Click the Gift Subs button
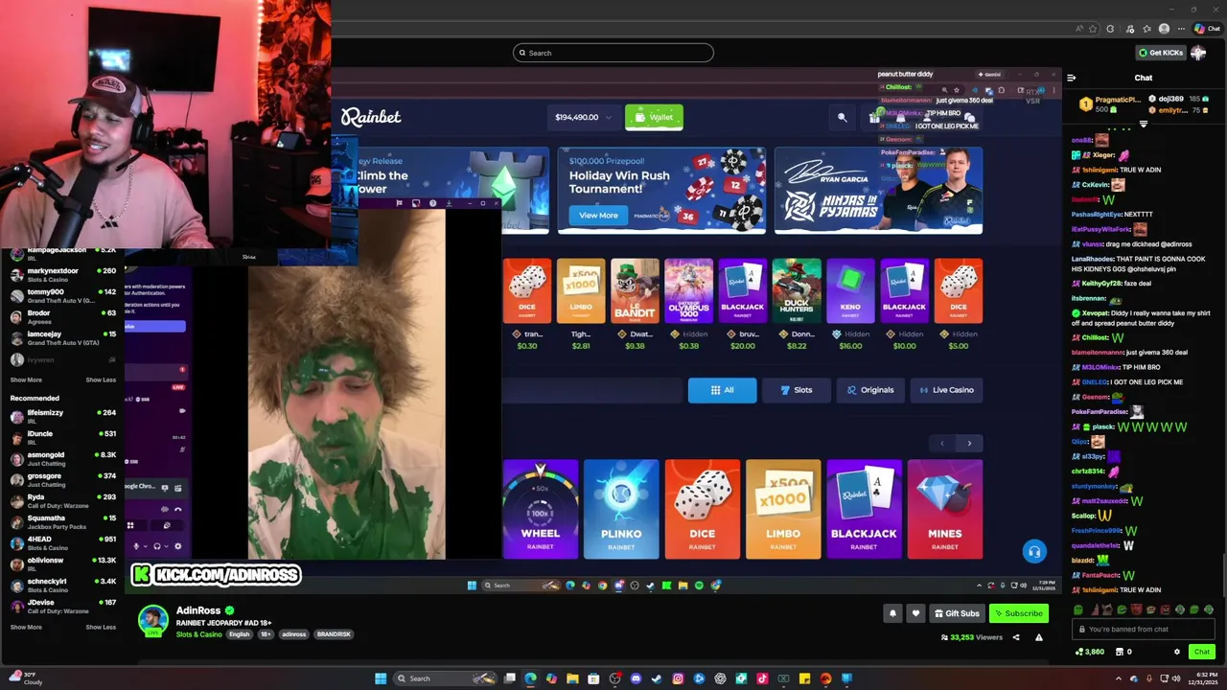1227x690 pixels. (957, 613)
